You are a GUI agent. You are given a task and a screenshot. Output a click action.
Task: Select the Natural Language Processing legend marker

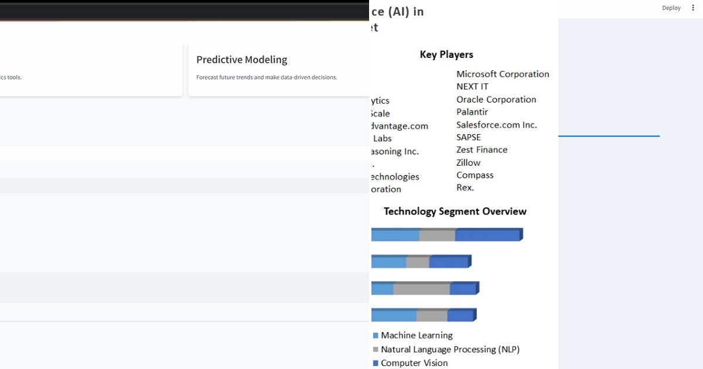click(376, 349)
